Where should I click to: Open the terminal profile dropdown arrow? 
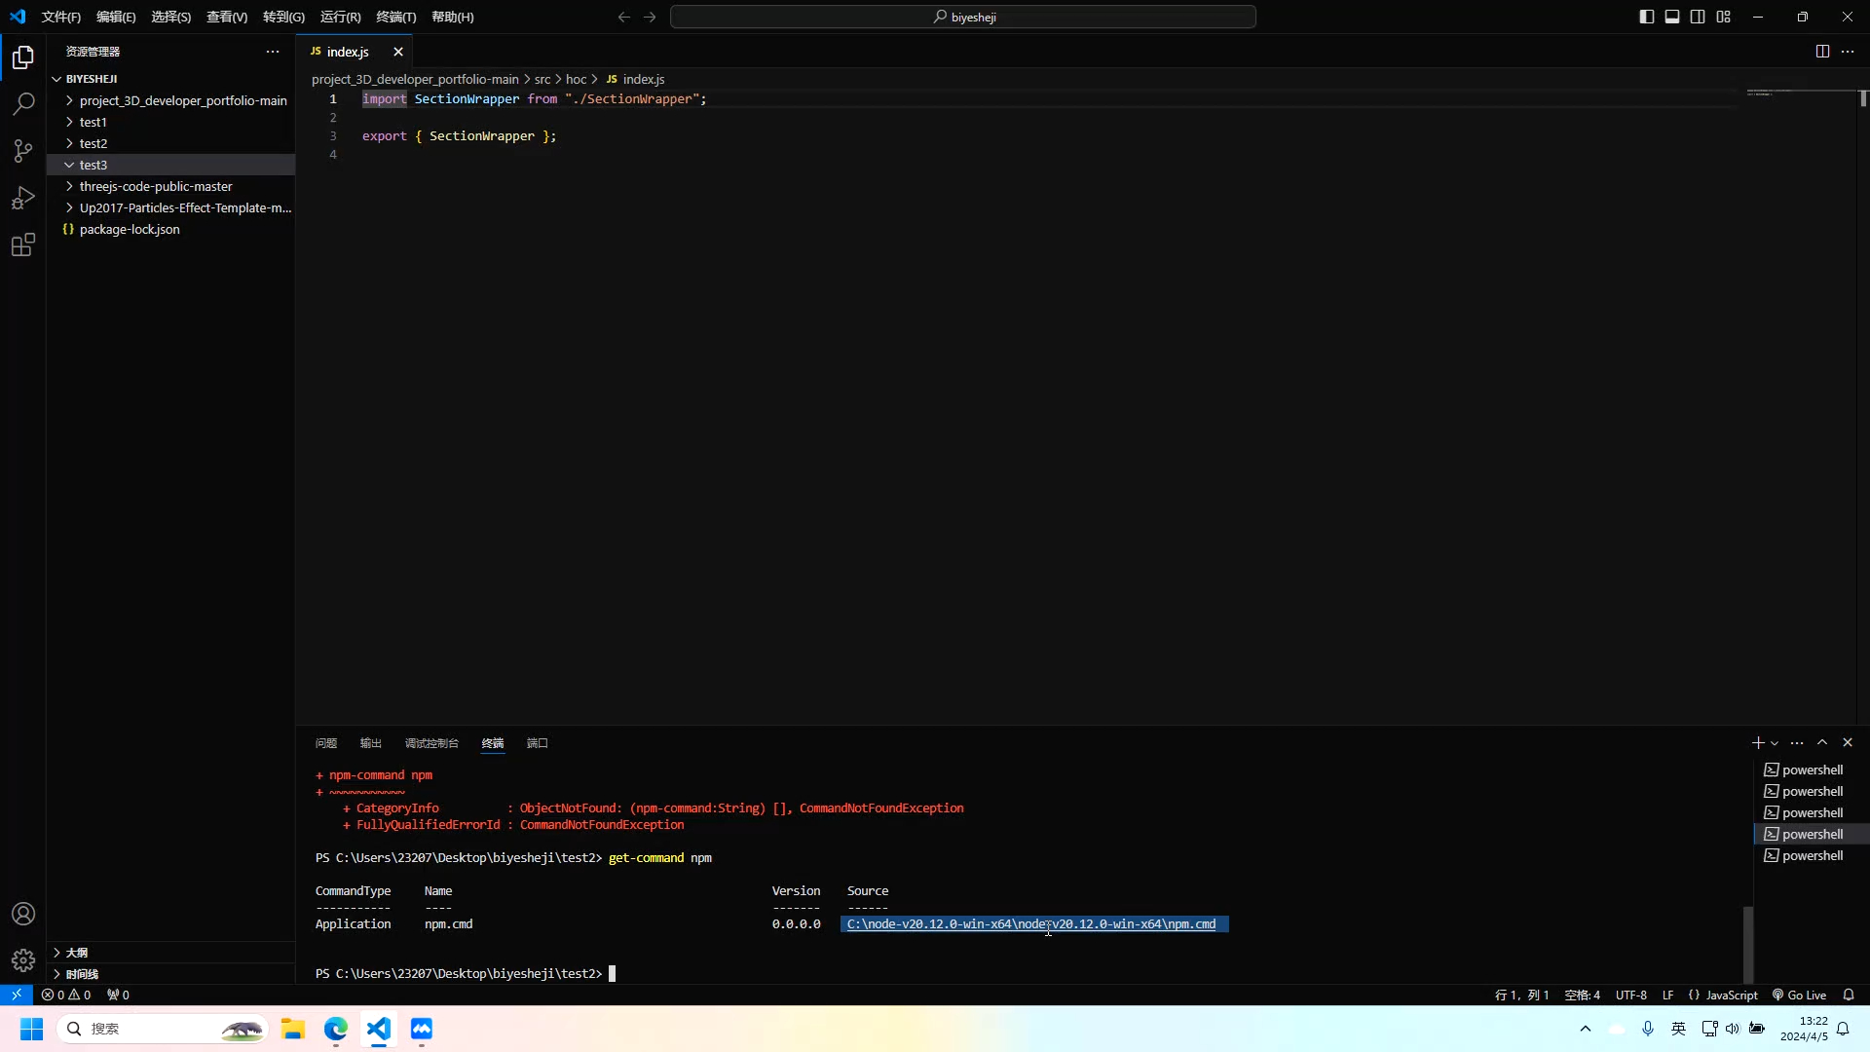1776,742
